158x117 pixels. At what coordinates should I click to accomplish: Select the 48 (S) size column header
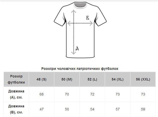tap(42, 79)
